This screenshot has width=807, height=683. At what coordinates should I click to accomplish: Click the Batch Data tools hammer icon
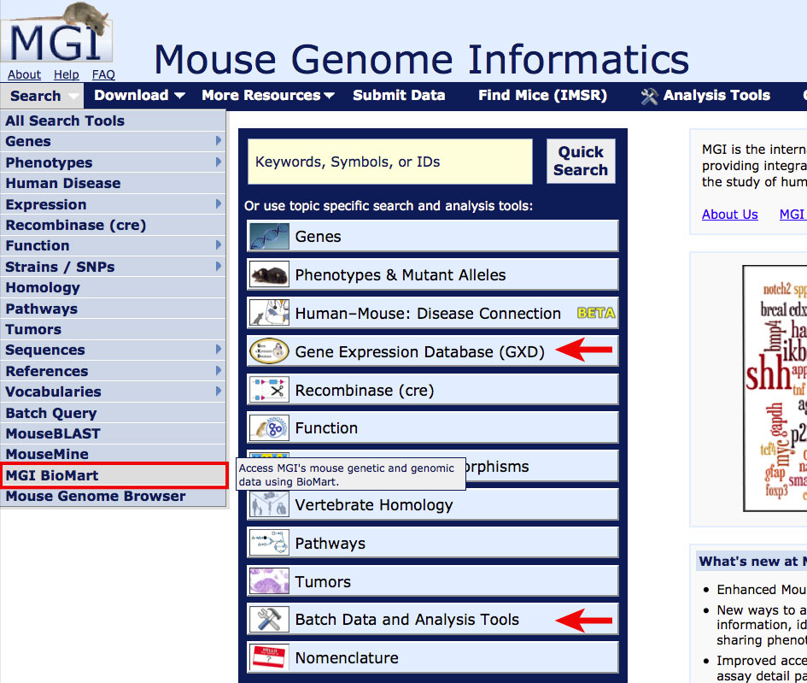[269, 620]
